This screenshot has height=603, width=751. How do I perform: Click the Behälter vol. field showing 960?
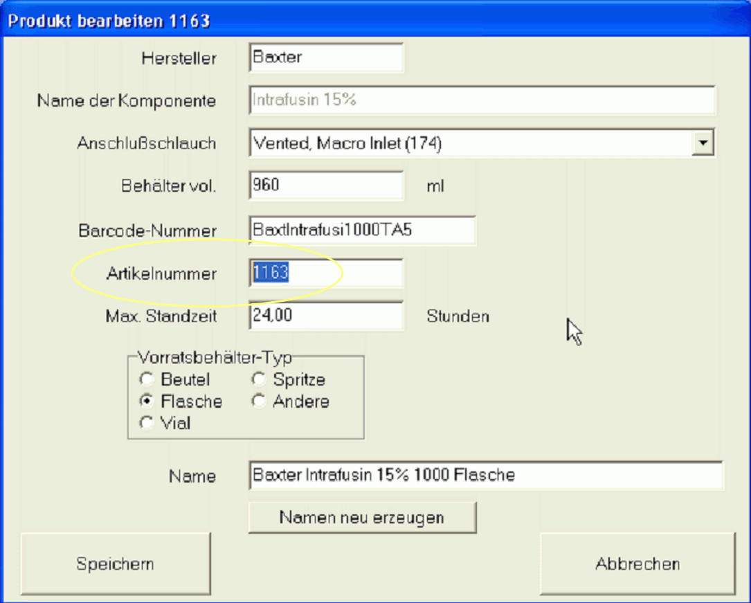click(x=326, y=186)
